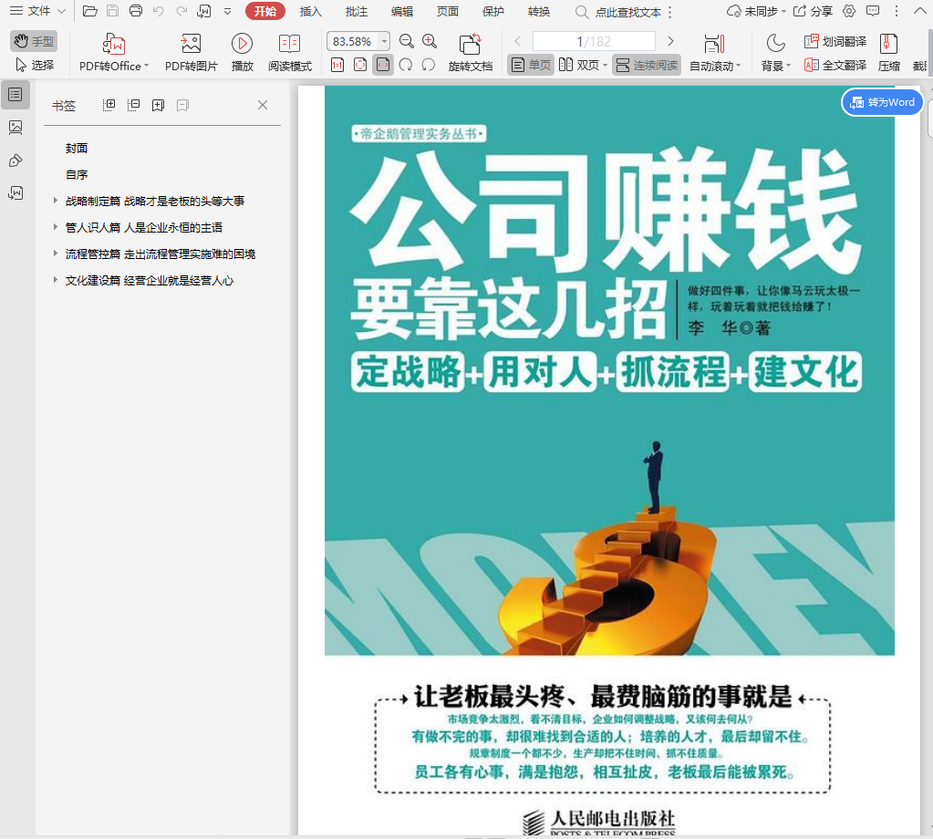The image size is (933, 839).
Task: Go to next page arrow
Action: (x=670, y=41)
